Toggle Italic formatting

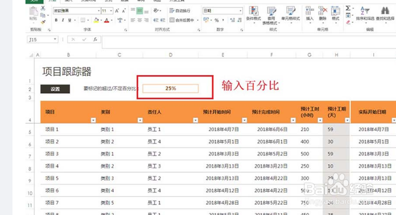pyautogui.click(x=63, y=20)
